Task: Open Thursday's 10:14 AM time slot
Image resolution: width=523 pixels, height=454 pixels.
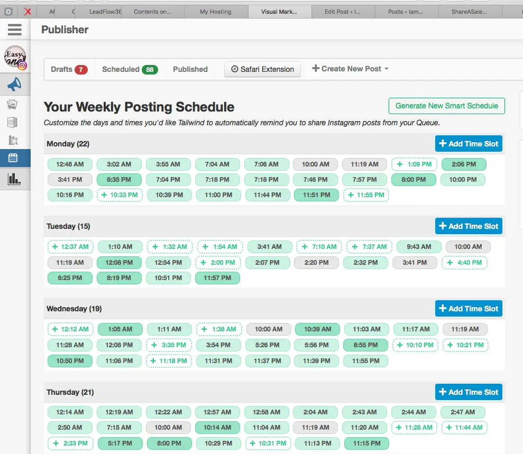Action: [x=217, y=428]
